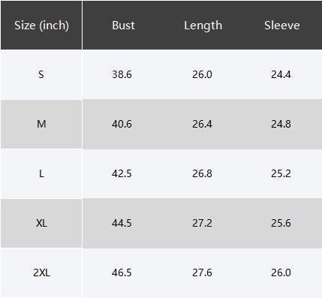This screenshot has width=322, height=298.
Task: Click the 38.6 bust value
Action: (122, 74)
